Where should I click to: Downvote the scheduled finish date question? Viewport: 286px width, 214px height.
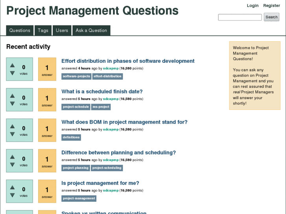click(12, 104)
